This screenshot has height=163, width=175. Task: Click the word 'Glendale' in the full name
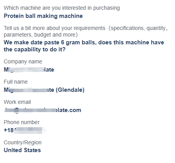tap(70, 90)
